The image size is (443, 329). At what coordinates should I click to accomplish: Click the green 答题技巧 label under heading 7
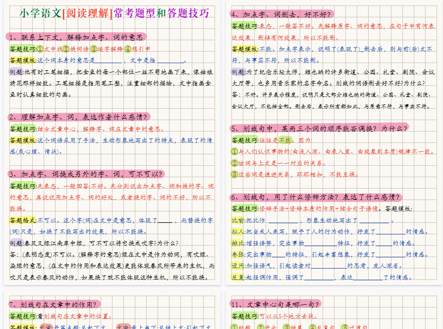click(x=23, y=316)
